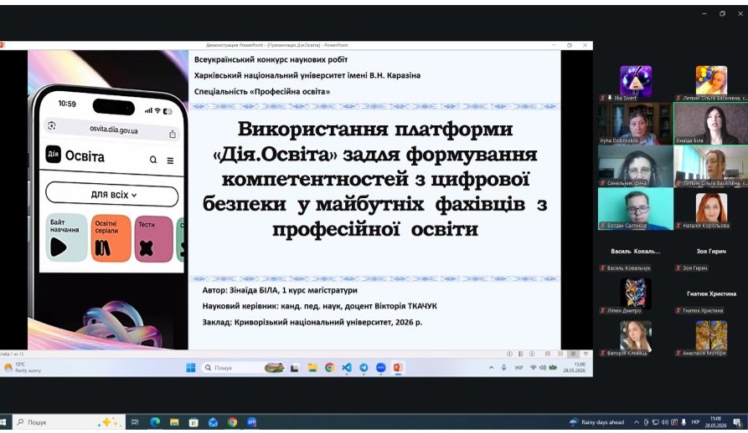Click the slide counter in PowerPoint status bar
This screenshot has width=748, height=433.
pyautogui.click(x=12, y=354)
